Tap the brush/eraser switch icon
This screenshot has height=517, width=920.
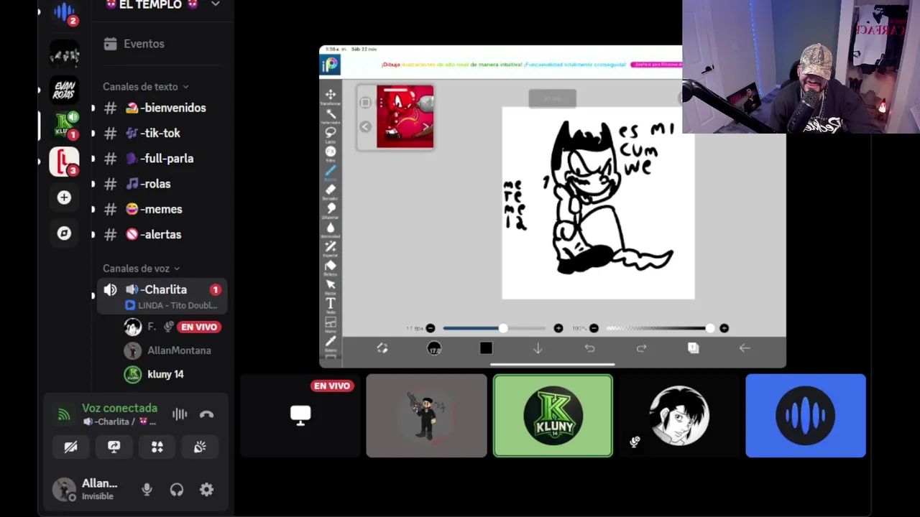(382, 348)
